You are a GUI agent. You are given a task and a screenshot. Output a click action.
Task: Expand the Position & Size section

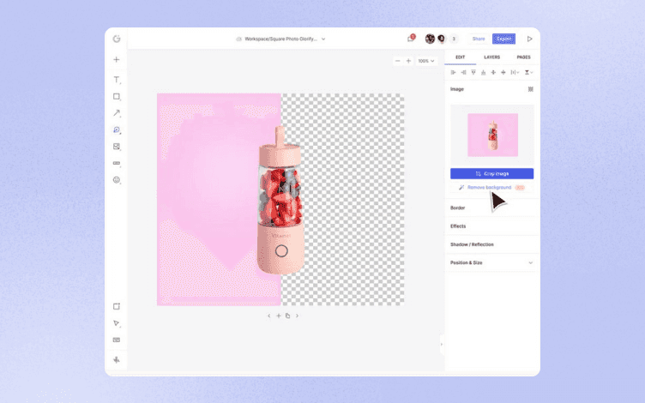492,262
